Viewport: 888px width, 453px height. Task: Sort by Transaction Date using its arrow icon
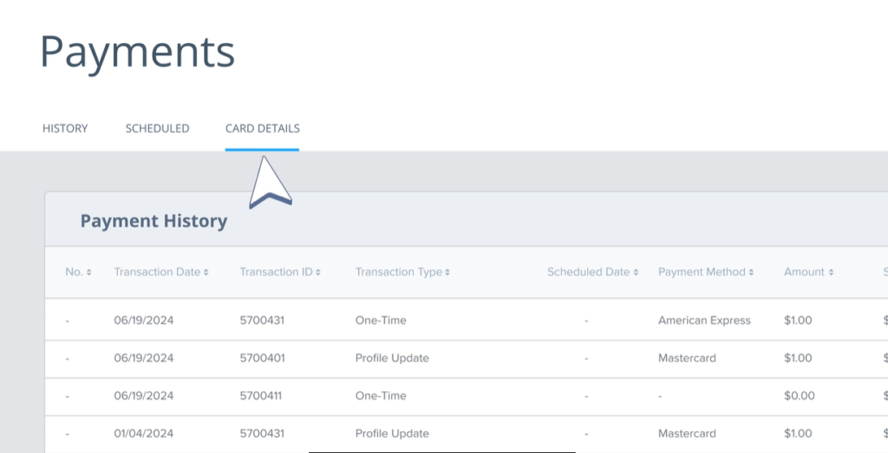206,273
